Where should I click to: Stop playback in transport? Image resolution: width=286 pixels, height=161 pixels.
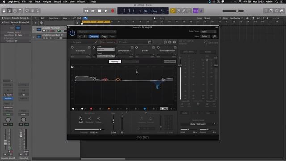(99, 11)
